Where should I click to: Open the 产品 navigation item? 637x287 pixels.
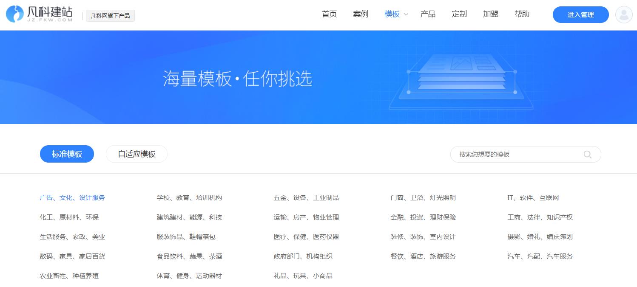tap(428, 14)
